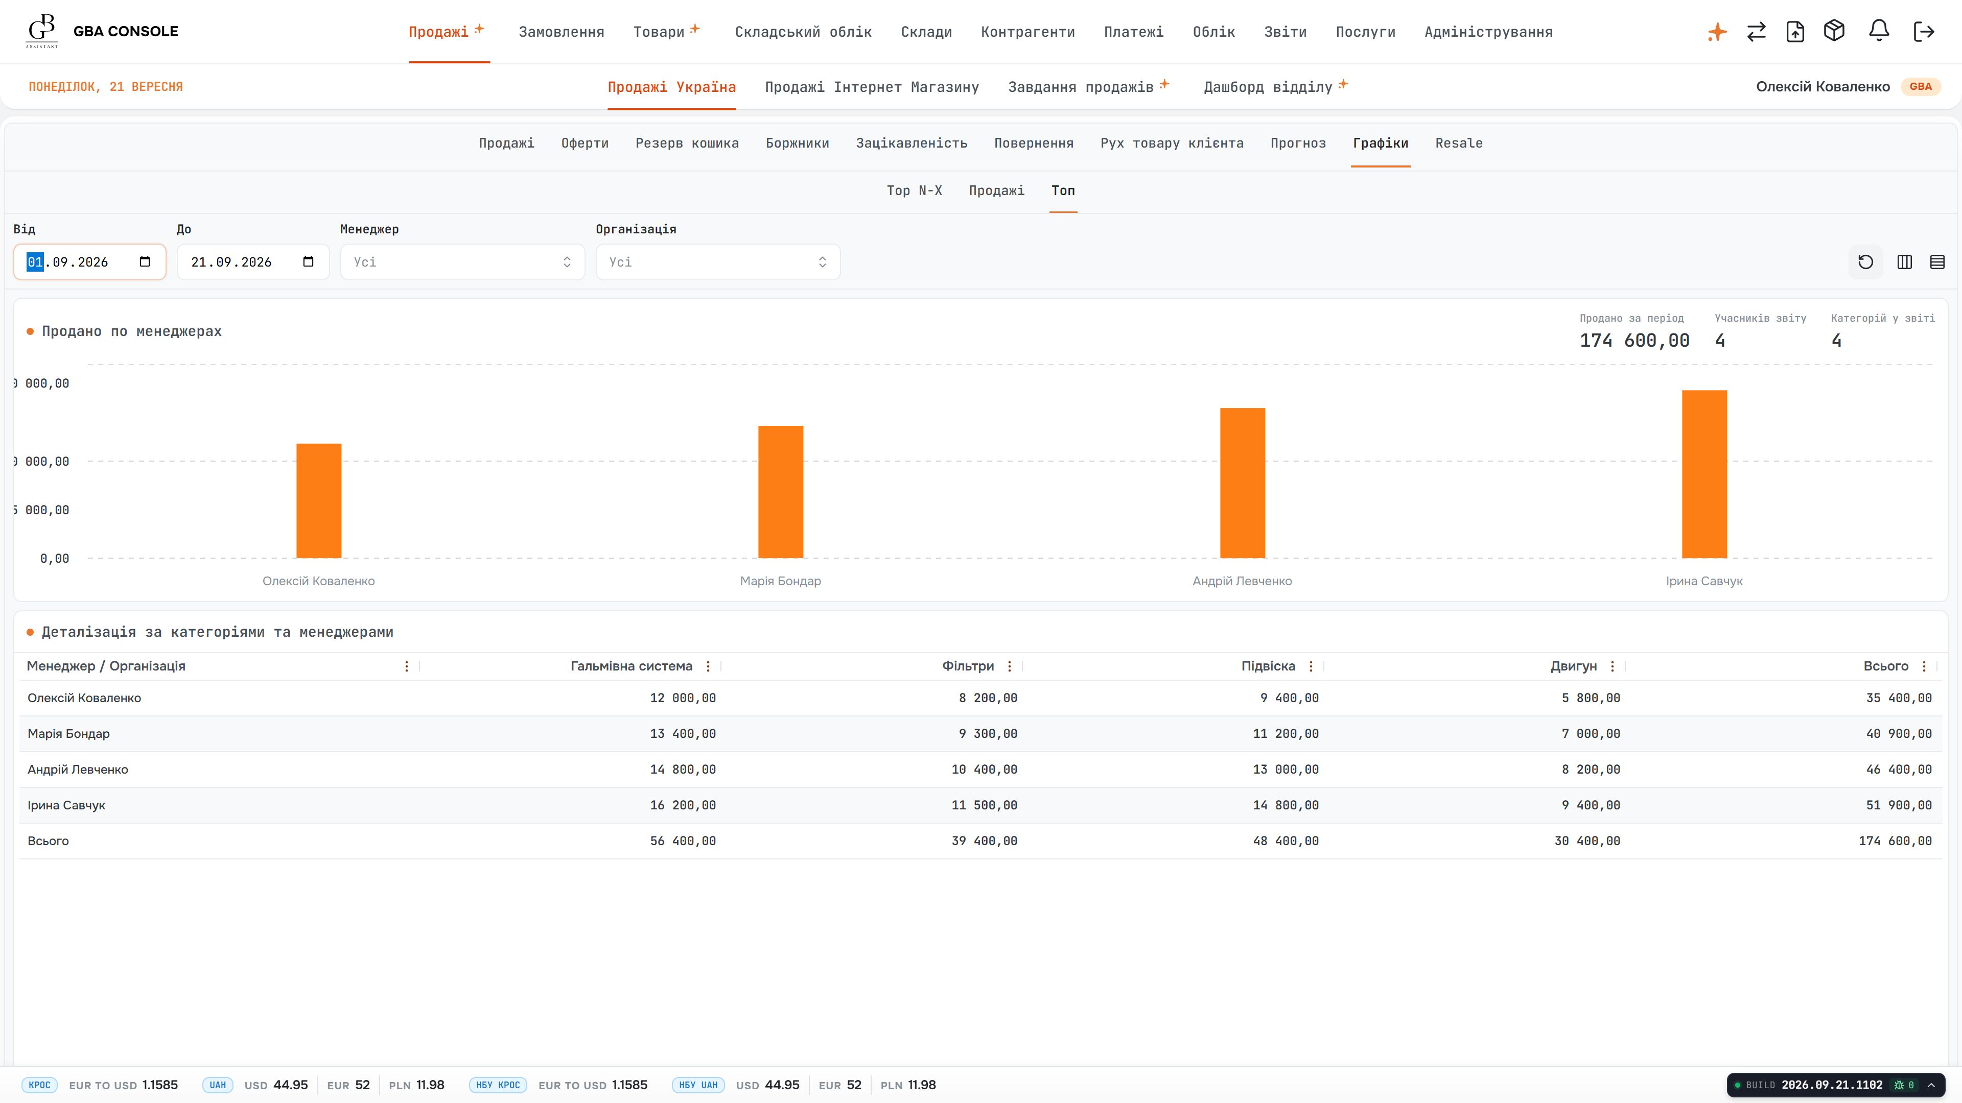Click the debug bug icon in build bar
Image resolution: width=1962 pixels, height=1103 pixels.
(x=1899, y=1085)
